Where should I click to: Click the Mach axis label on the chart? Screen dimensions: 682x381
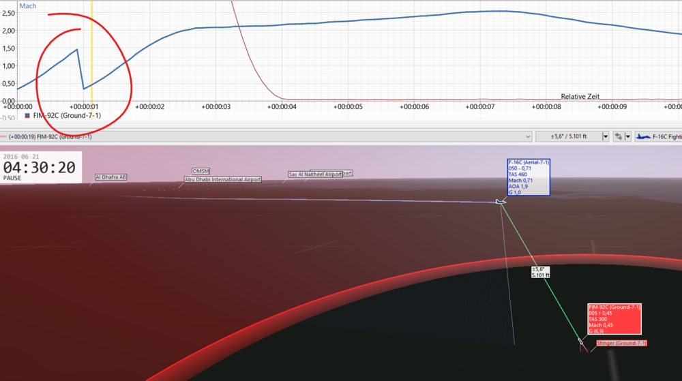point(28,6)
